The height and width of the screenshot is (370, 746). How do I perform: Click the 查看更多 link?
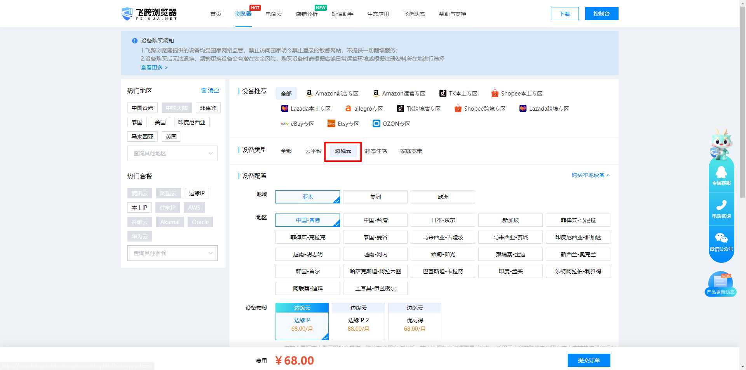pyautogui.click(x=154, y=68)
